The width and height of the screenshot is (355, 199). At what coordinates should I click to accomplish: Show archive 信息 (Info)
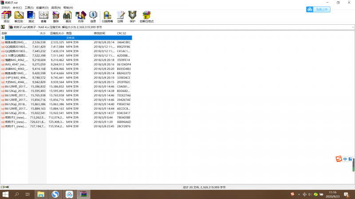[x=93, y=17]
